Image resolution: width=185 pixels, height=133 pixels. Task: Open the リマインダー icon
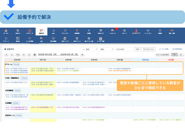[65, 31]
